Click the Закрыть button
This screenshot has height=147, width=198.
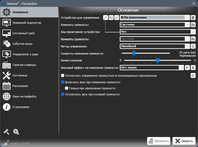pyautogui.click(x=184, y=141)
